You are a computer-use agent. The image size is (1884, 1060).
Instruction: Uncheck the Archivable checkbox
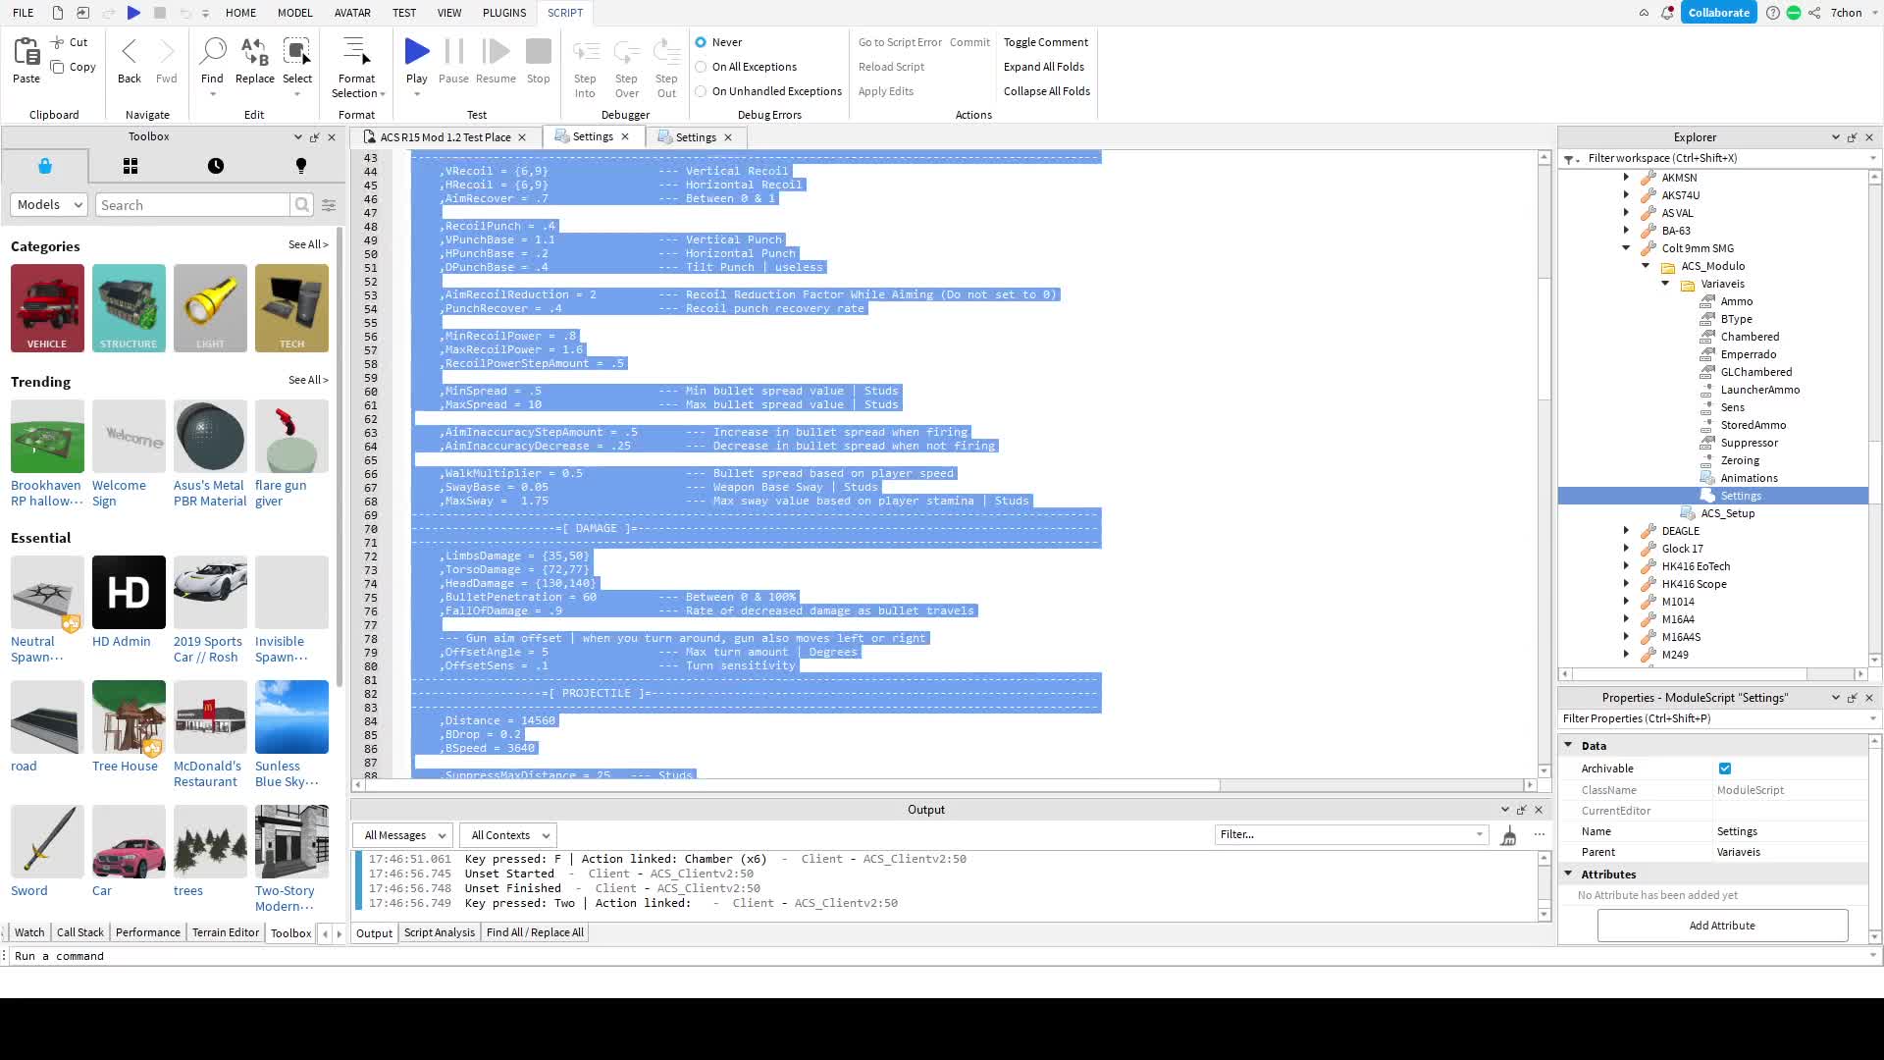pyautogui.click(x=1724, y=768)
